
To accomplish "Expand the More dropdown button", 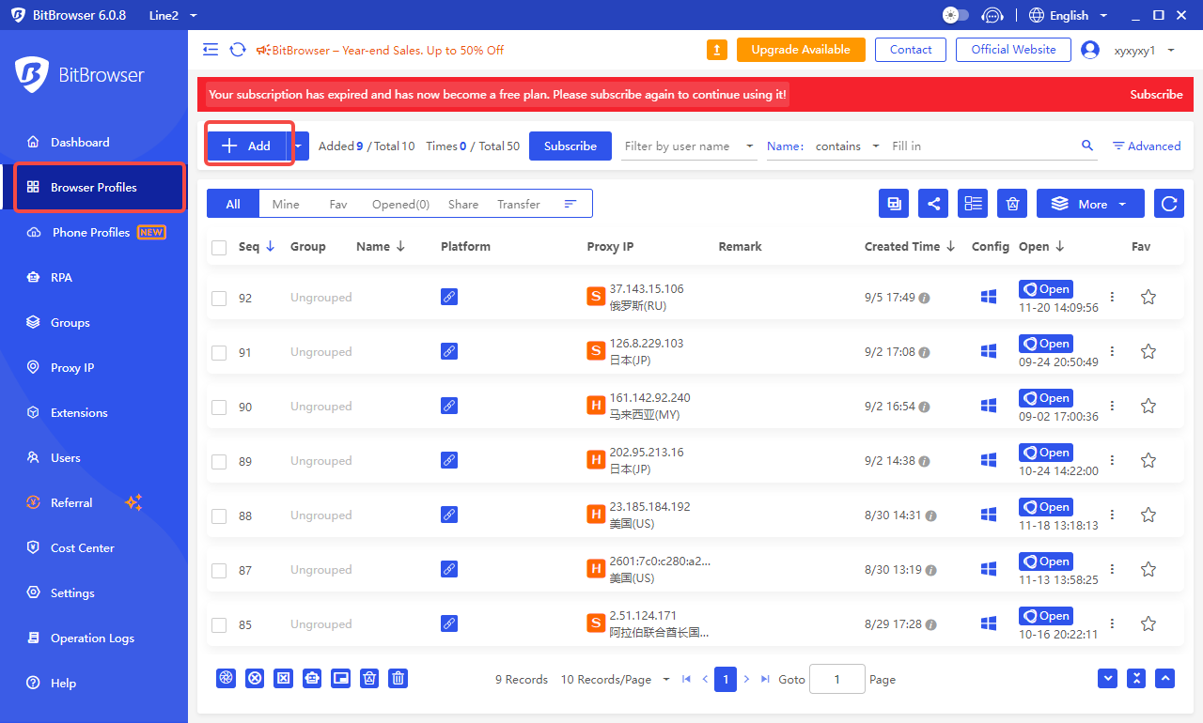I will tap(1090, 204).
